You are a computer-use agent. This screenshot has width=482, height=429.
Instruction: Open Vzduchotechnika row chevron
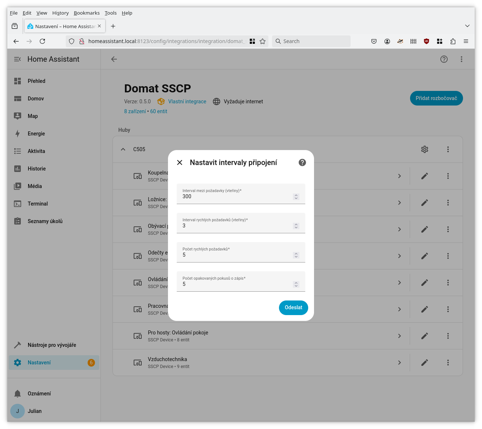399,363
